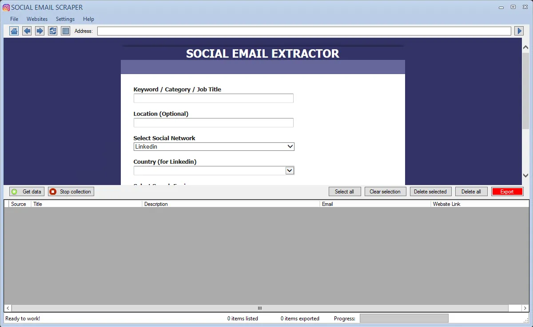Click the red Export button
Image resolution: width=533 pixels, height=327 pixels.
tap(507, 192)
